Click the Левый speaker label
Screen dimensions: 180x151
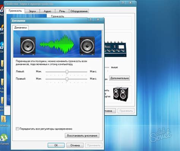coord(20,71)
